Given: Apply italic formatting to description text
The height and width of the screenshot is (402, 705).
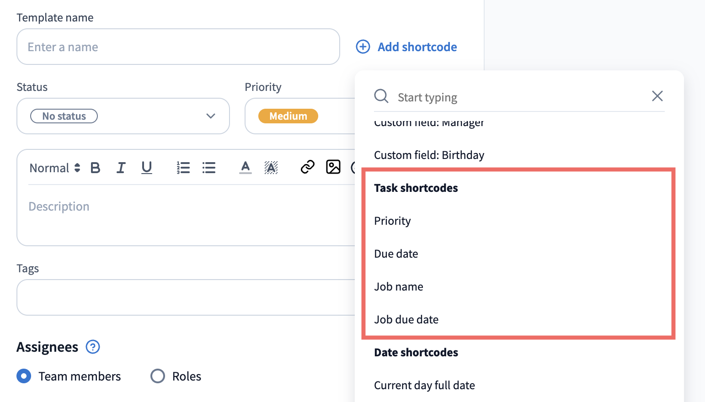Looking at the screenshot, I should click(x=121, y=168).
